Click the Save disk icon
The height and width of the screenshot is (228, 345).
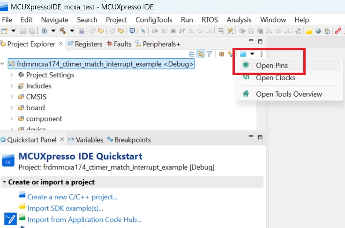[x=22, y=31]
